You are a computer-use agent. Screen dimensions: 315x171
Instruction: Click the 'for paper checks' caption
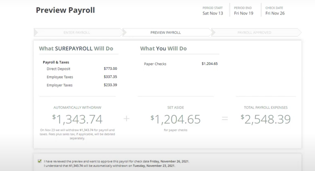tap(176, 130)
